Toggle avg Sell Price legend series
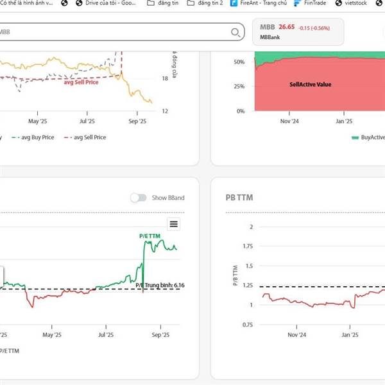 point(85,137)
